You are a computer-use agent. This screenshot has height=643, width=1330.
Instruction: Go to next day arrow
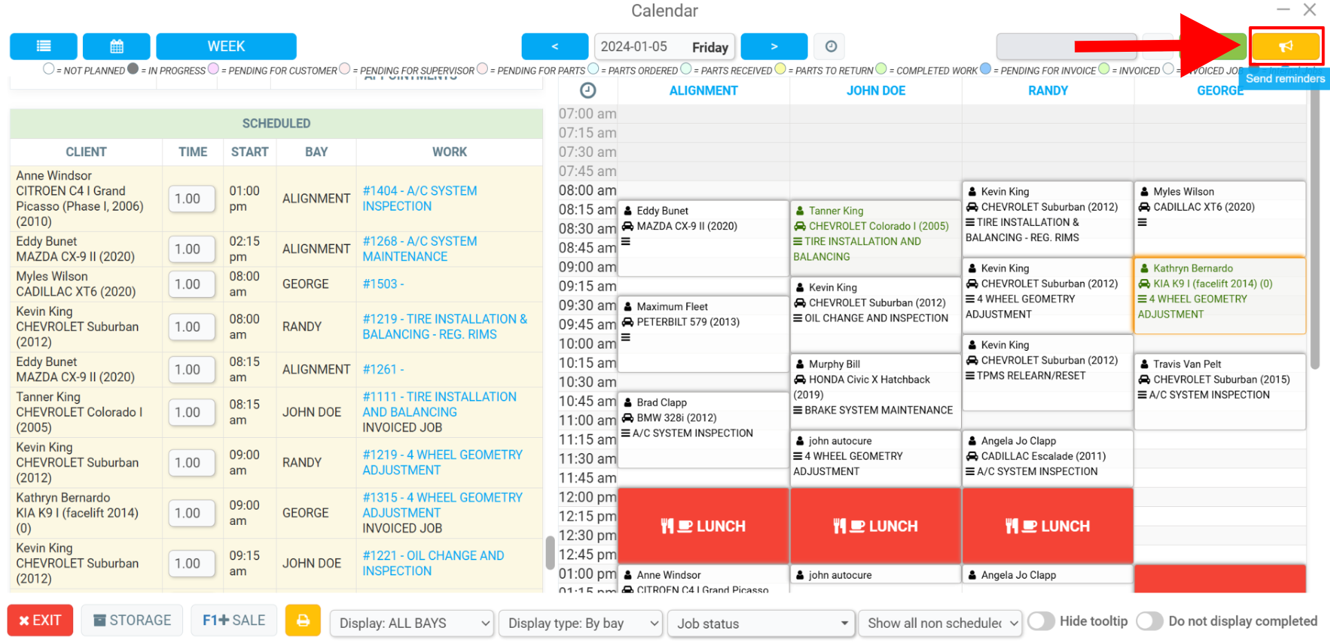coord(774,46)
